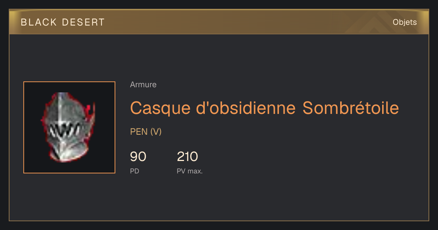Click the Sombrétoile helmet item icon
The height and width of the screenshot is (230, 438).
coord(68,127)
